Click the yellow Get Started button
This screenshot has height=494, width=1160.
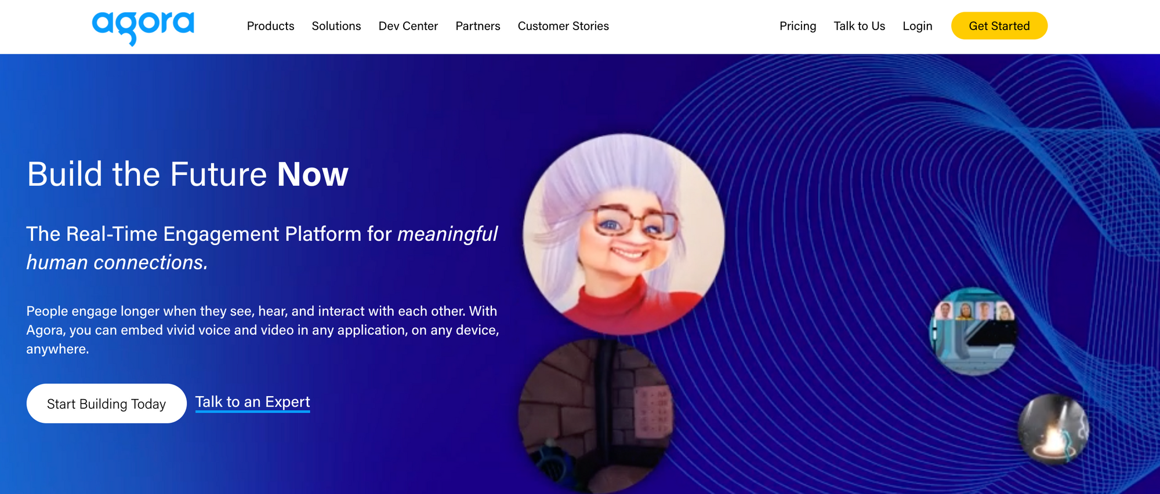999,26
